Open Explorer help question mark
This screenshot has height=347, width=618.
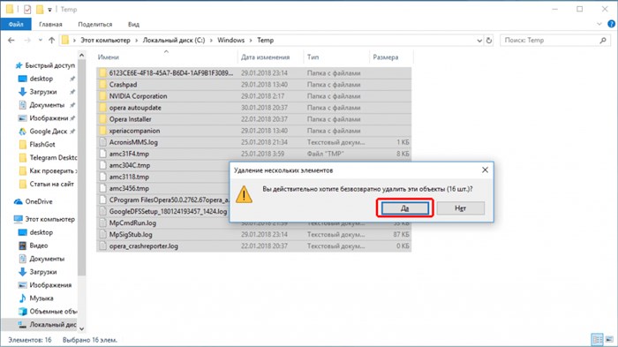pyautogui.click(x=611, y=24)
